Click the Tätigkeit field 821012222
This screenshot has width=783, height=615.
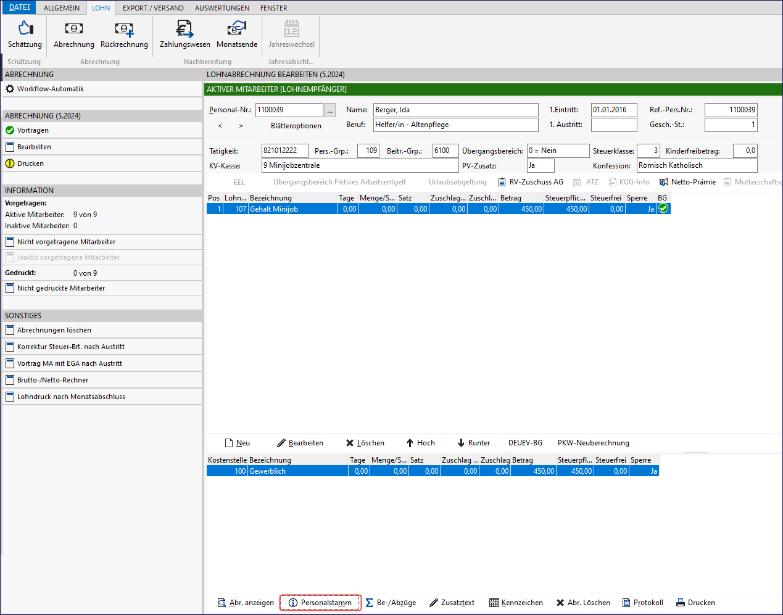click(285, 151)
